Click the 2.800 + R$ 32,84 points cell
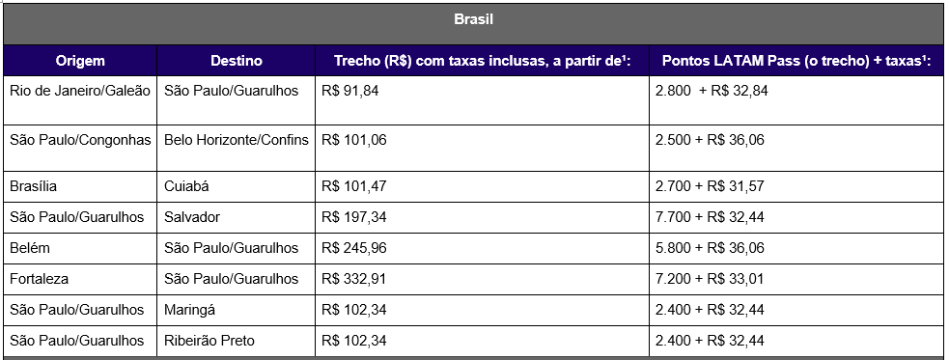Image resolution: width=949 pixels, height=360 pixels. tap(797, 100)
